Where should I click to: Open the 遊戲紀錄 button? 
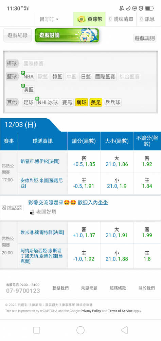pyautogui.click(x=18, y=35)
